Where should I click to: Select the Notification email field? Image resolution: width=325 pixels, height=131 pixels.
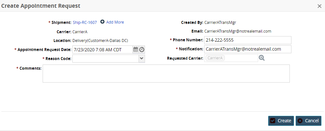pyautogui.click(x=247, y=49)
